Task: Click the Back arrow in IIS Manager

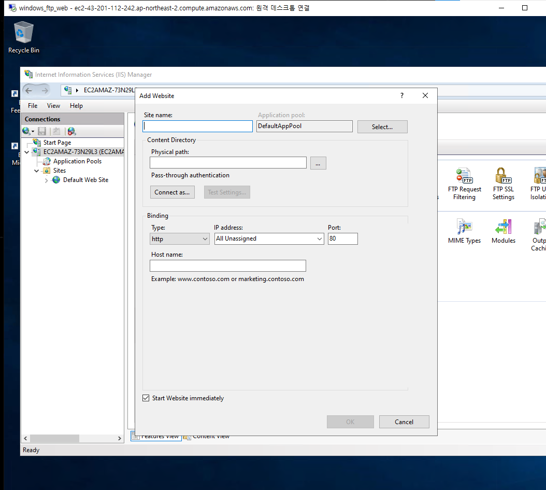Action: point(28,91)
